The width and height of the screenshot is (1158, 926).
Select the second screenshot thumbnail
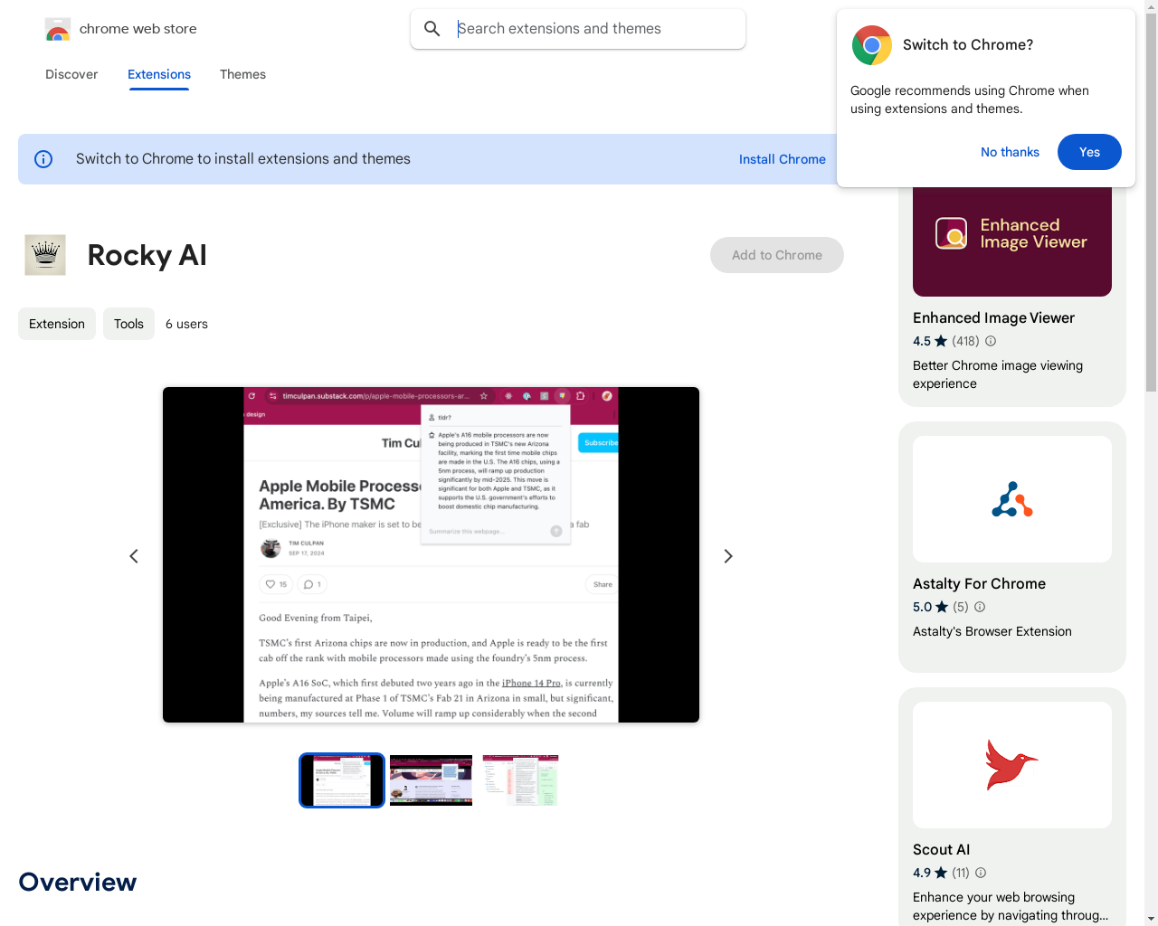431,780
